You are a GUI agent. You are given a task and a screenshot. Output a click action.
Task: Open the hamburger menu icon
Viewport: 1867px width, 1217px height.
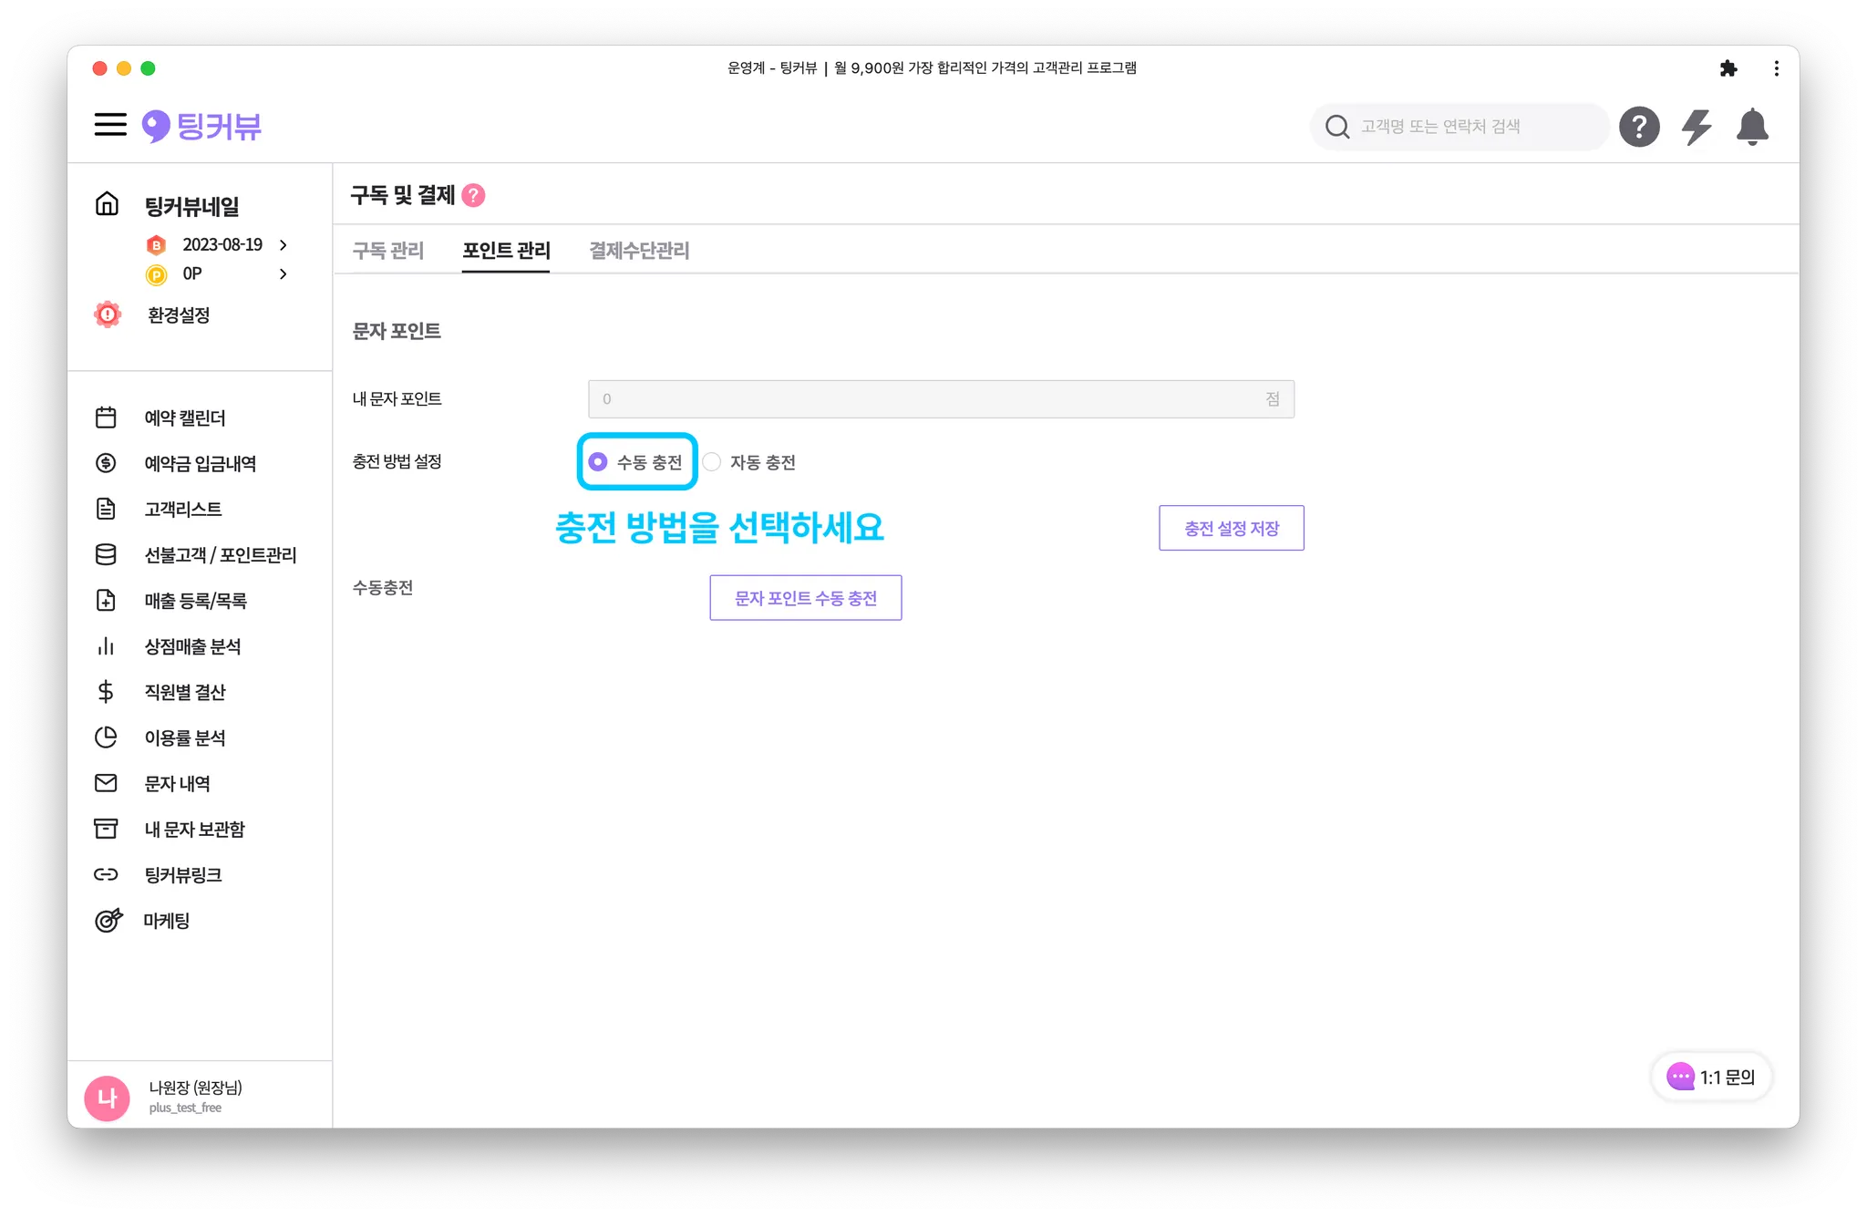pos(110,125)
